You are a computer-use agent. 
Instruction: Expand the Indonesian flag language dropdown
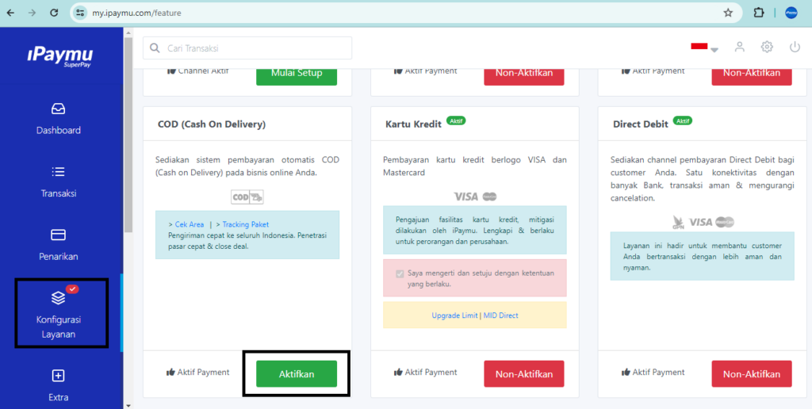coord(704,48)
